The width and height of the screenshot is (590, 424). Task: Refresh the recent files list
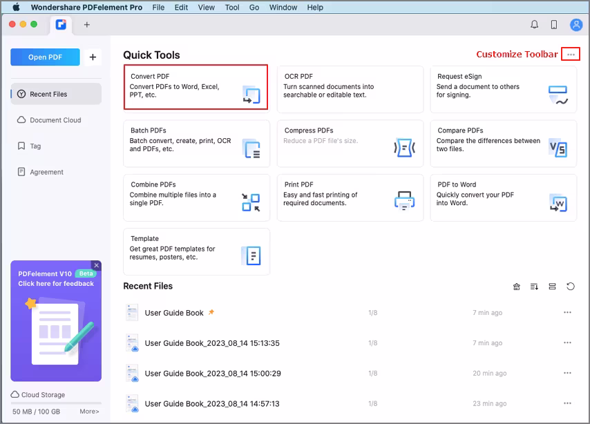pos(571,287)
